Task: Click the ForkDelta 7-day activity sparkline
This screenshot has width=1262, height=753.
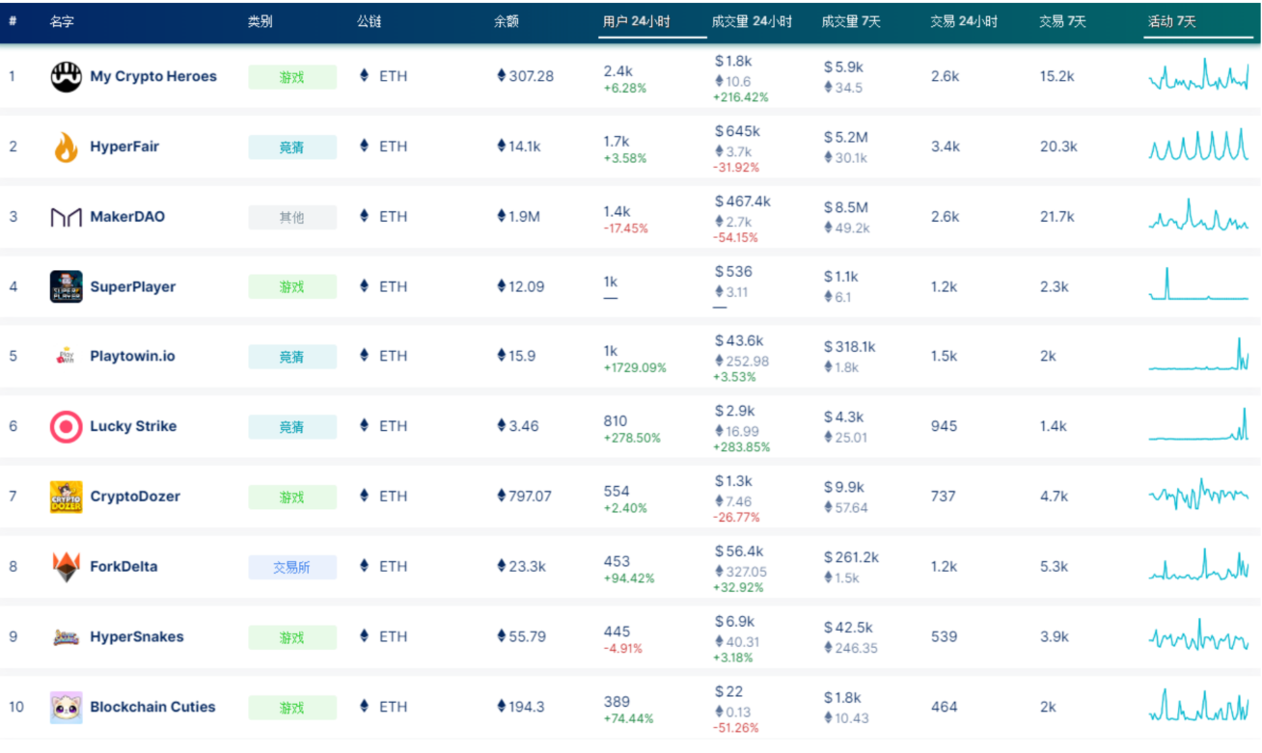Action: tap(1198, 565)
